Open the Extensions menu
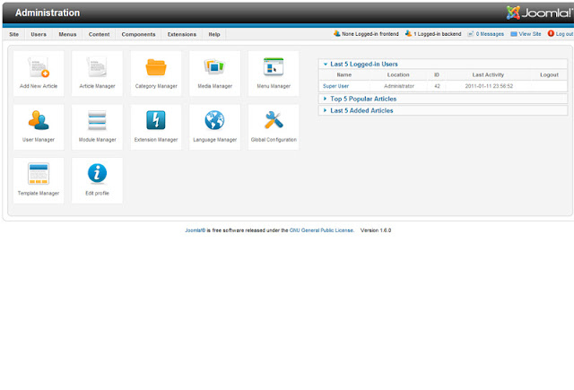Screen dimensions: 574x390 coord(181,34)
